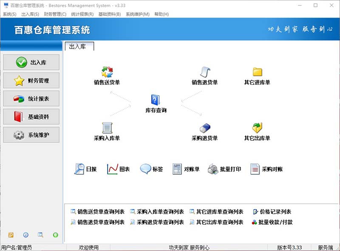The height and width of the screenshot is (251, 340).
Task: Open the 系统维护(M) menu
Action: pyautogui.click(x=137, y=14)
